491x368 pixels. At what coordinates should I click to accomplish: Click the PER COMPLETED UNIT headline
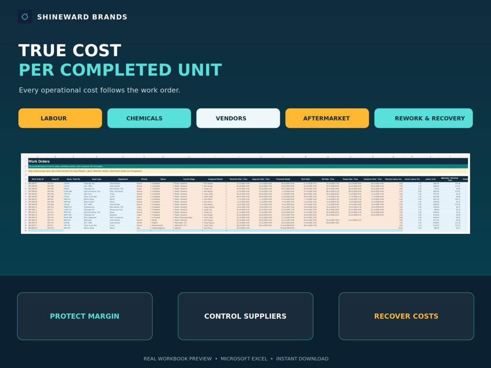coord(120,70)
